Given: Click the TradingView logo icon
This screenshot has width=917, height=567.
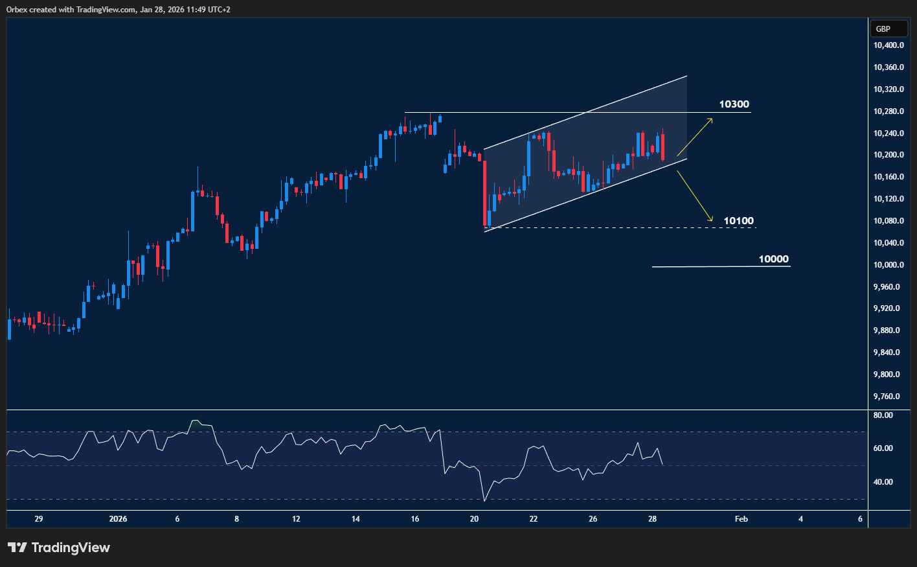Looking at the screenshot, I should click(x=17, y=548).
